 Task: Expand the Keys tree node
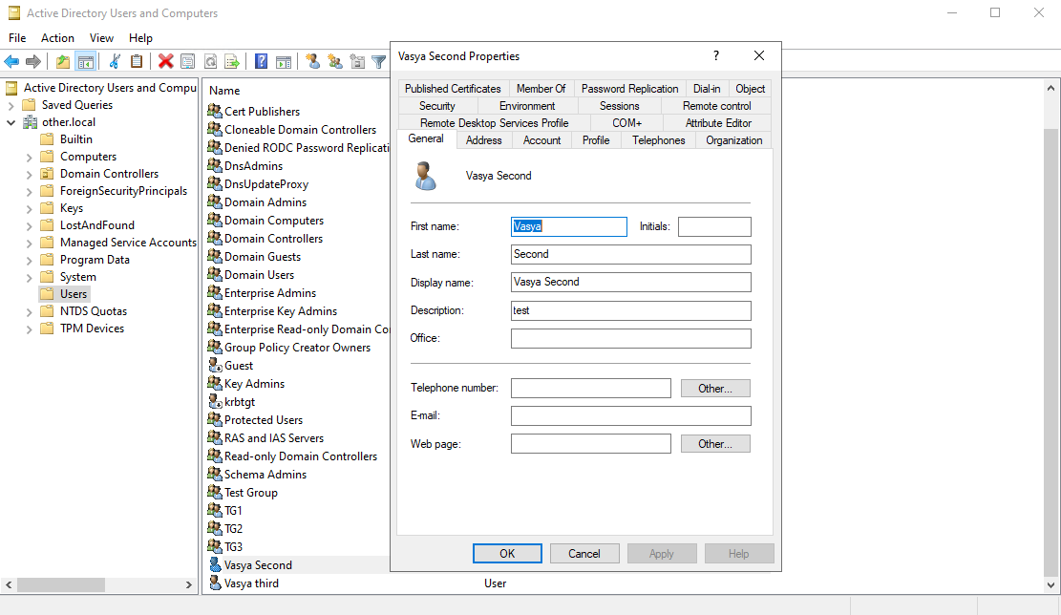point(29,208)
